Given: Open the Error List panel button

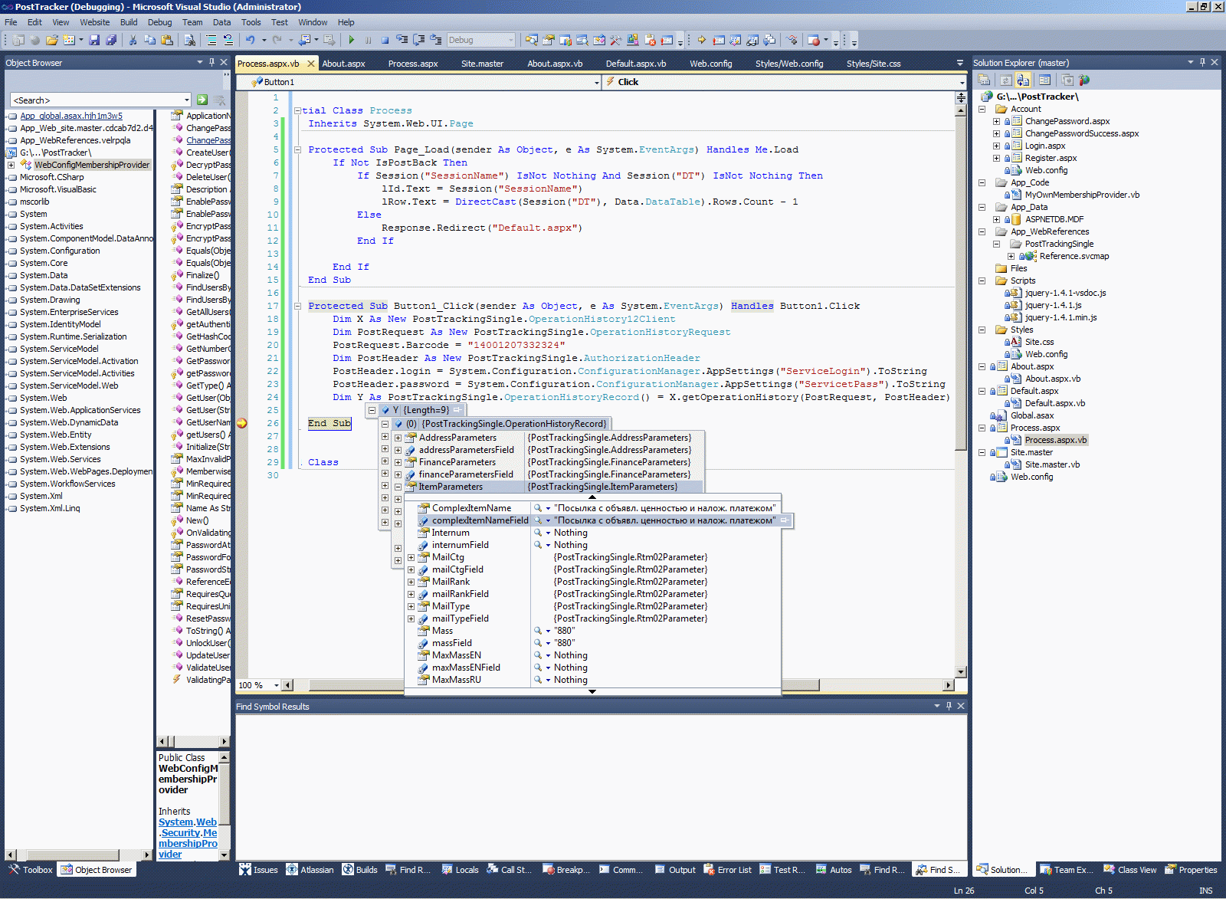Looking at the screenshot, I should [x=726, y=870].
